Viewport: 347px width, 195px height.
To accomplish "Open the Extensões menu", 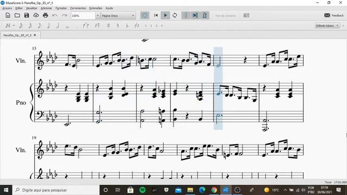I will (95, 8).
